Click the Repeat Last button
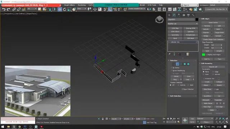 213,67
